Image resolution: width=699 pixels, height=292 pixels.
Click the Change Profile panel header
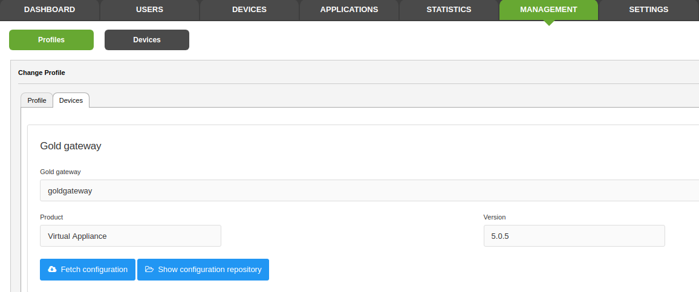[42, 73]
